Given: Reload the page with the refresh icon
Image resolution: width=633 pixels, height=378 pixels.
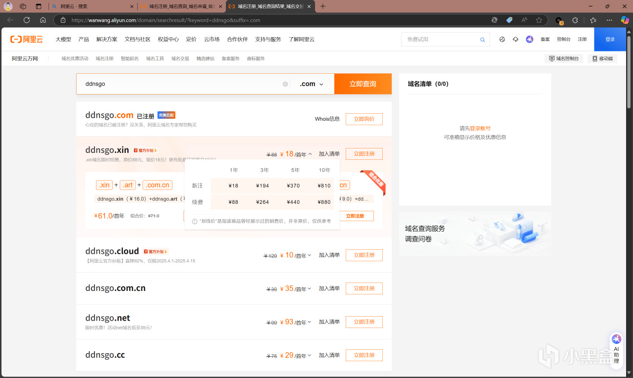Looking at the screenshot, I should click(x=27, y=20).
